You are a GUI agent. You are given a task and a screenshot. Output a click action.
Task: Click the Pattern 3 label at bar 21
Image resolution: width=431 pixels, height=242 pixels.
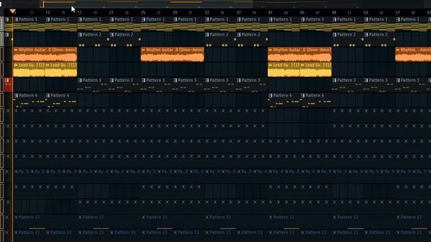124,81
